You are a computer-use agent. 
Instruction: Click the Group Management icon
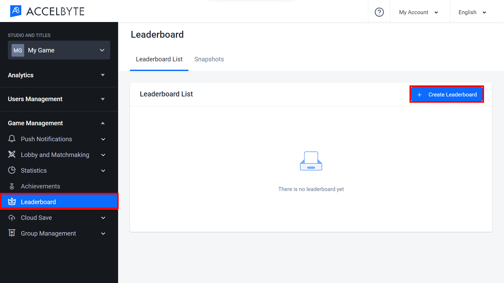12,233
